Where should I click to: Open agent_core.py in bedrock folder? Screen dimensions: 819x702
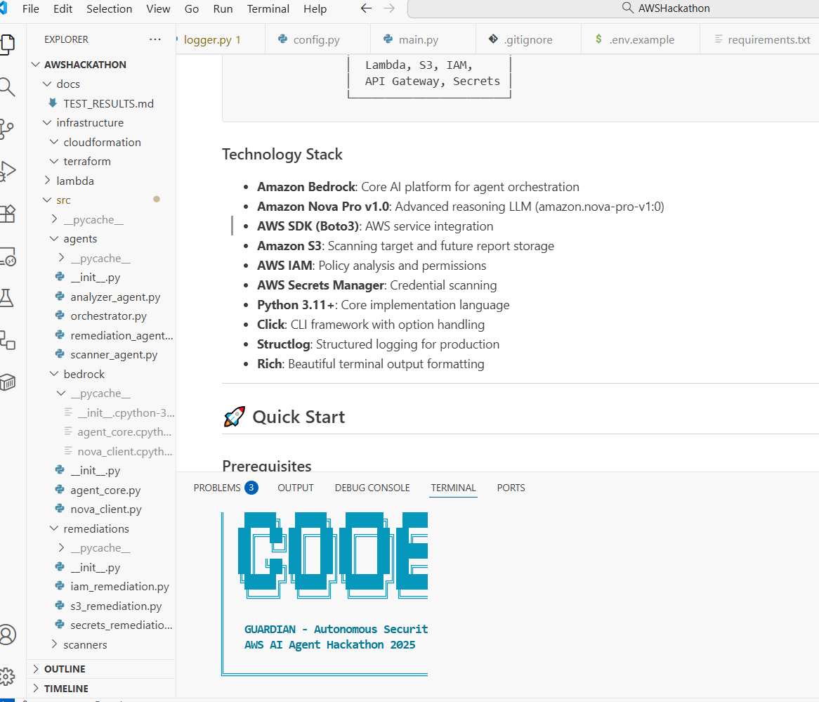pyautogui.click(x=101, y=490)
